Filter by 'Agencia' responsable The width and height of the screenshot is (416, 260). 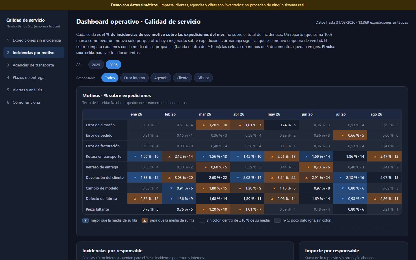tap(161, 78)
